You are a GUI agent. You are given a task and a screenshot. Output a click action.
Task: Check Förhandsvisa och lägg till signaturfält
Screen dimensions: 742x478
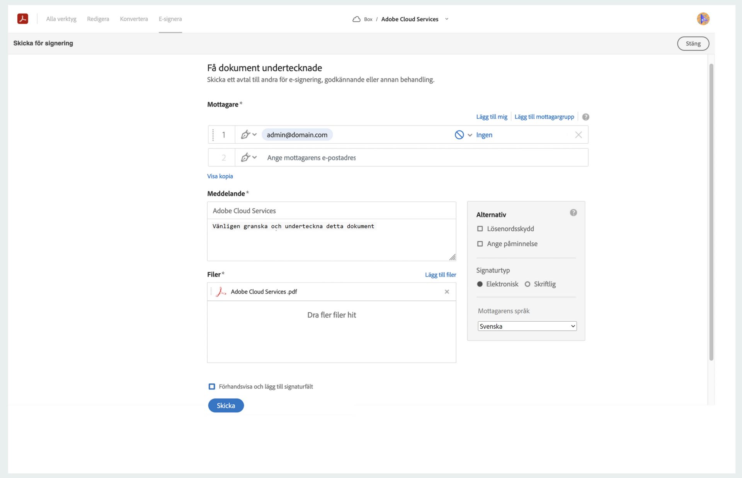click(x=212, y=386)
